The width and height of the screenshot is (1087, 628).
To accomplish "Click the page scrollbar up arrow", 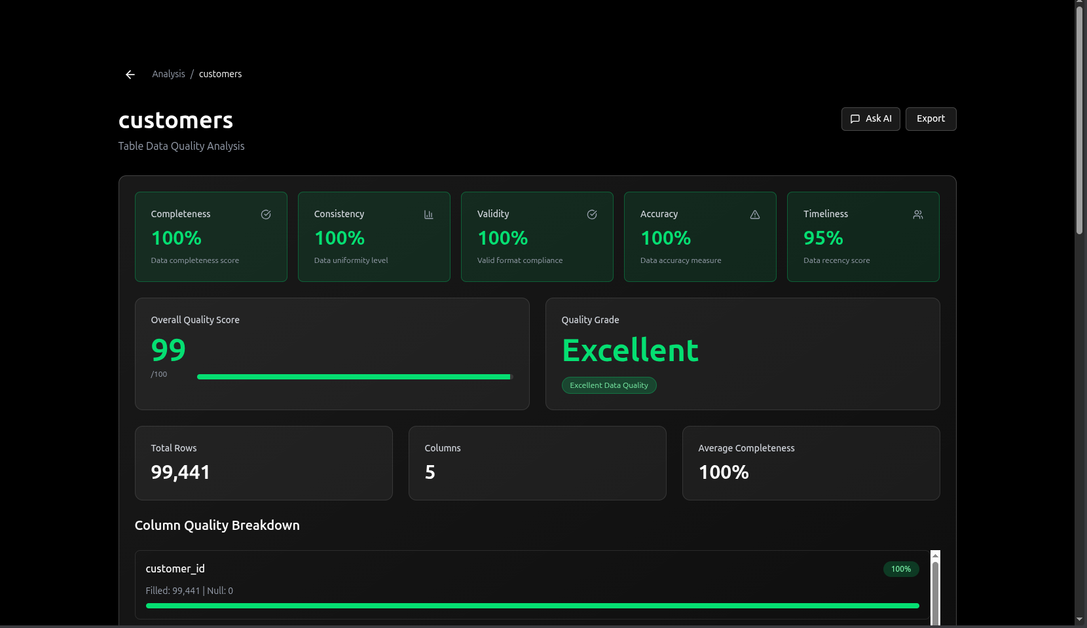I will [x=1079, y=4].
